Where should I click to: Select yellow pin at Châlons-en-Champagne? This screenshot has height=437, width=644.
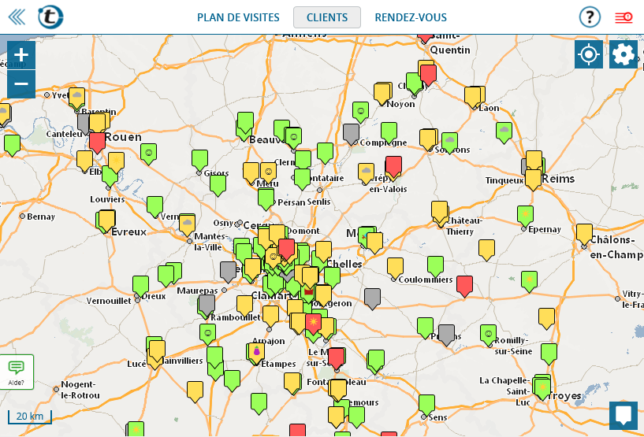[x=584, y=234]
